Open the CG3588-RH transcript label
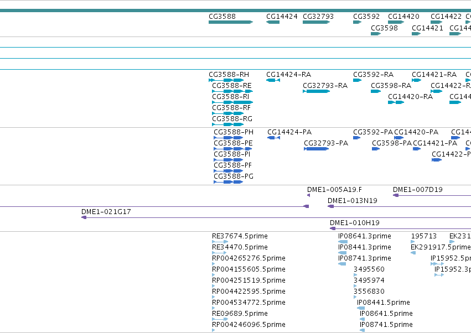Screen dimensions: 471x333 229,75
